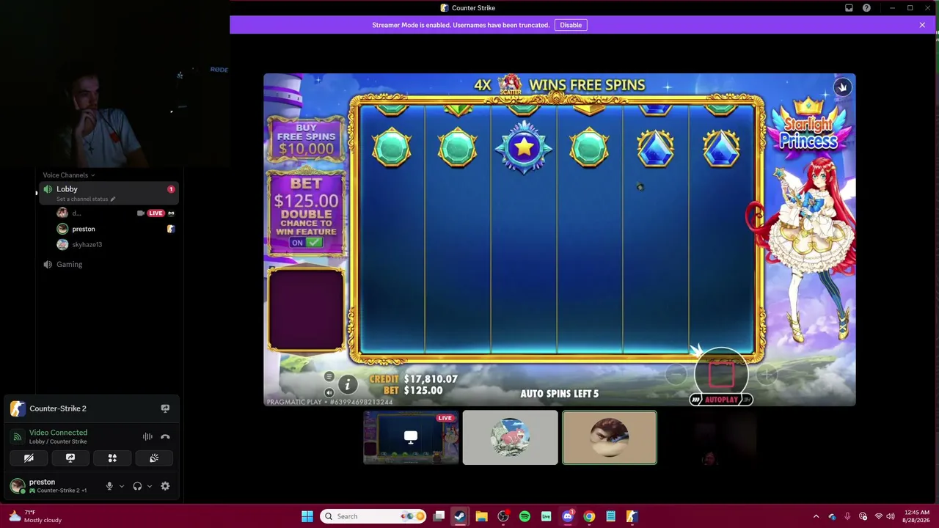The height and width of the screenshot is (528, 939).
Task: Click preston's avatar in the user panel
Action: coord(17,485)
